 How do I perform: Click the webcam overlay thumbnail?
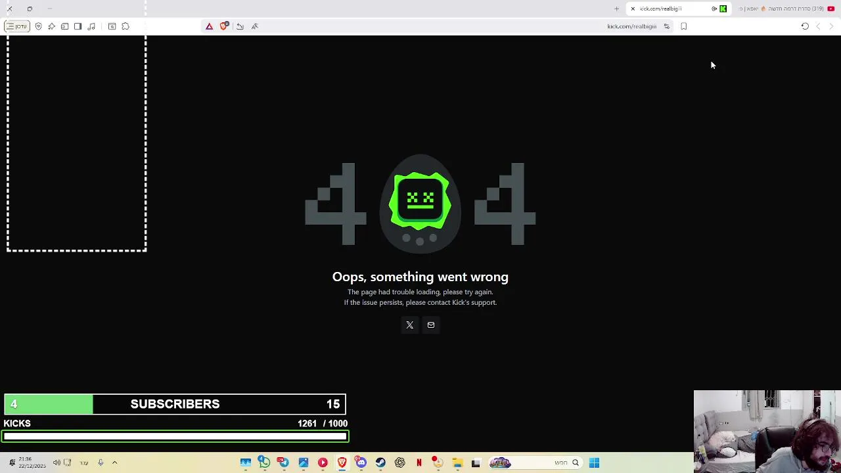[x=767, y=432]
